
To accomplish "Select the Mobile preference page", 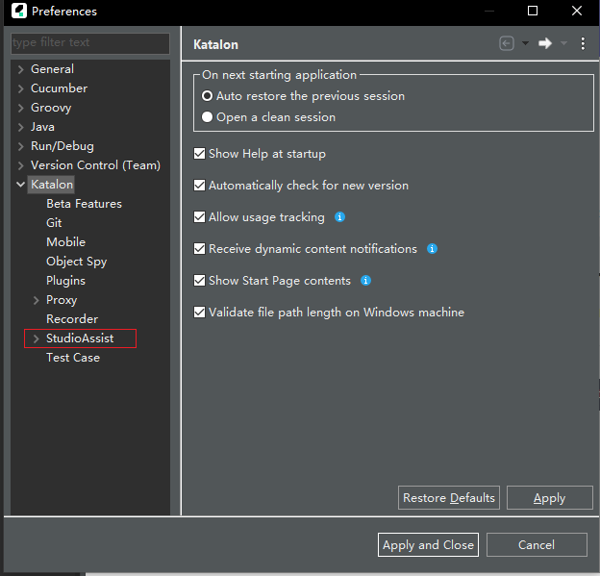I will (65, 242).
